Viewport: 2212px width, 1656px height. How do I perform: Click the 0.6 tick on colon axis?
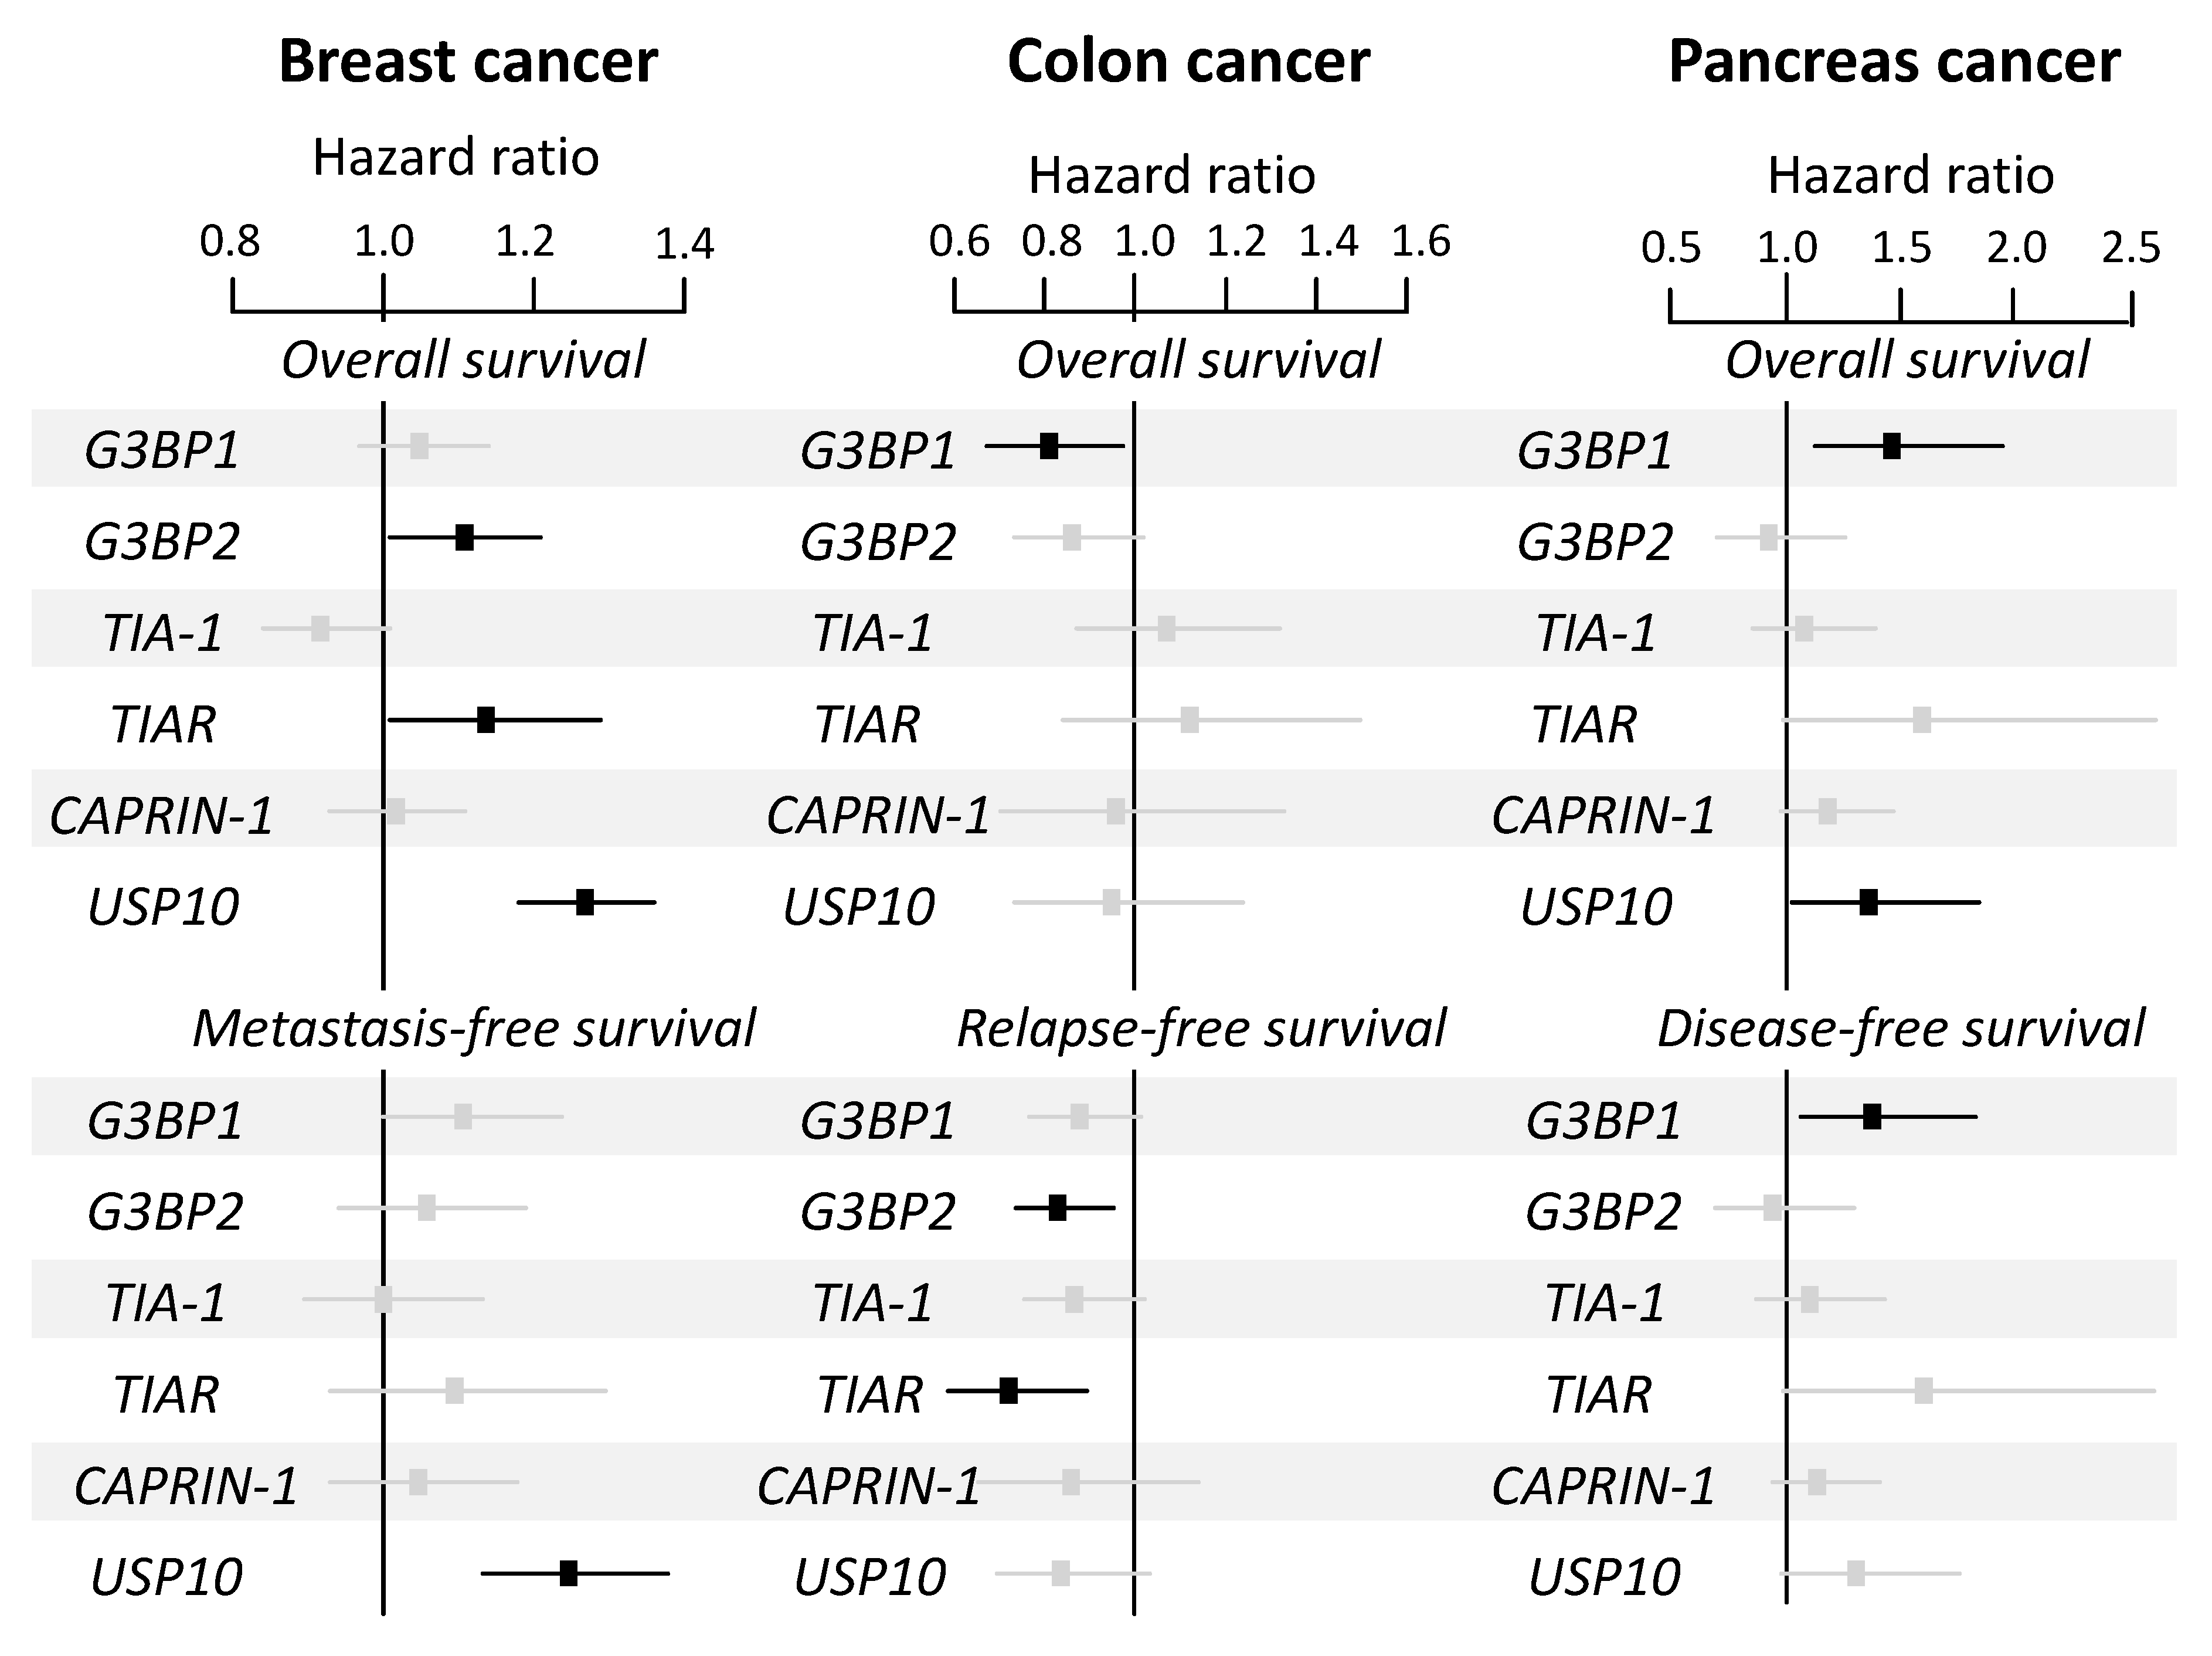click(x=959, y=242)
